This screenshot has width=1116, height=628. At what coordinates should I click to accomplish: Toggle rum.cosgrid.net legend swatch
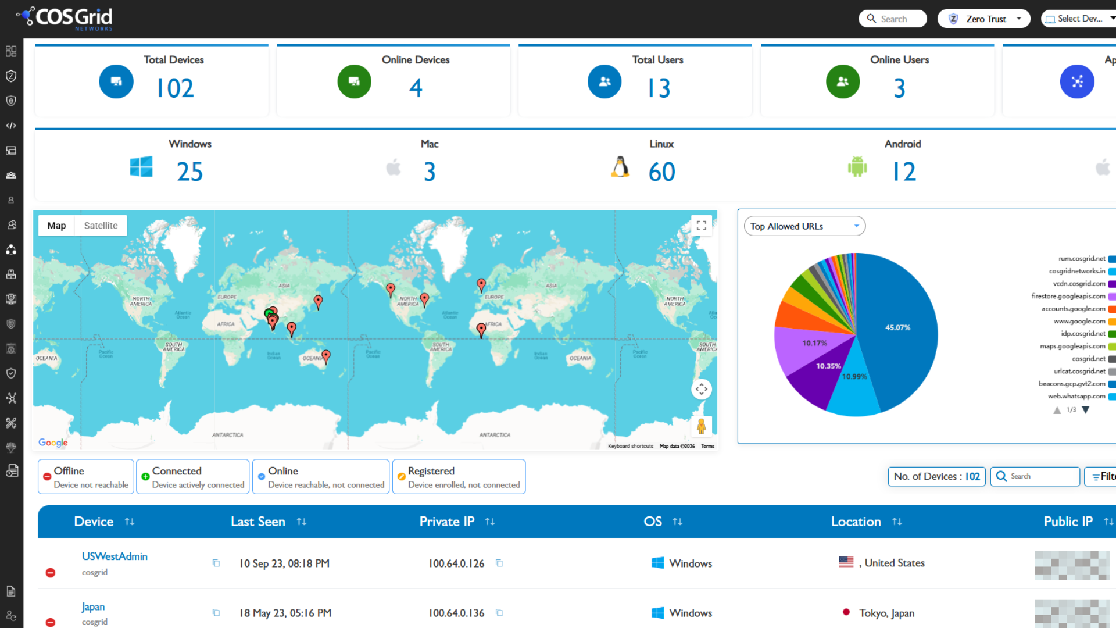coord(1112,259)
